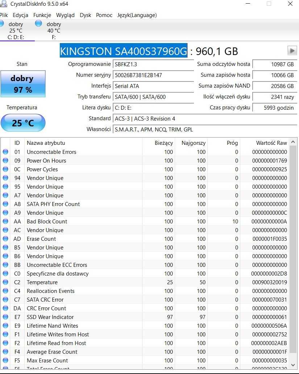
Task: Open the Język(Language) menu
Action: click(x=137, y=15)
